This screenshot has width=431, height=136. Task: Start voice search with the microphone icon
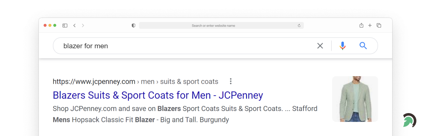pos(343,46)
